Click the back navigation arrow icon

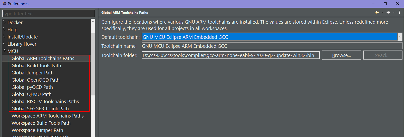click(x=377, y=12)
